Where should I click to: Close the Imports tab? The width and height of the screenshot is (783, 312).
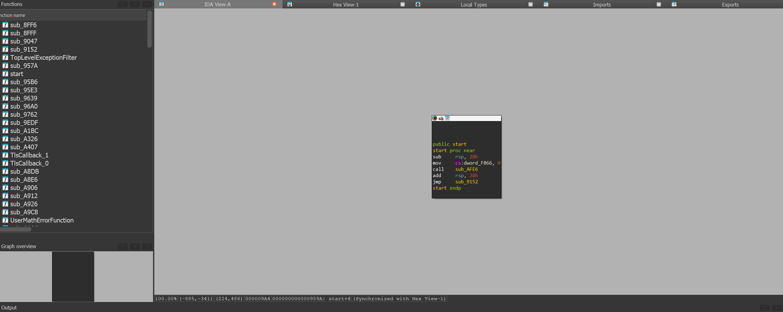click(659, 4)
